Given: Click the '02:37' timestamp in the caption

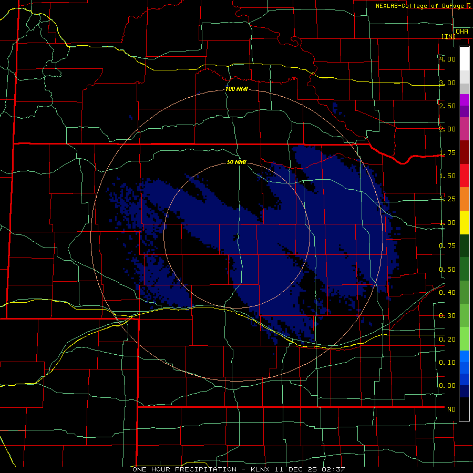Looking at the screenshot, I should coord(333,469).
